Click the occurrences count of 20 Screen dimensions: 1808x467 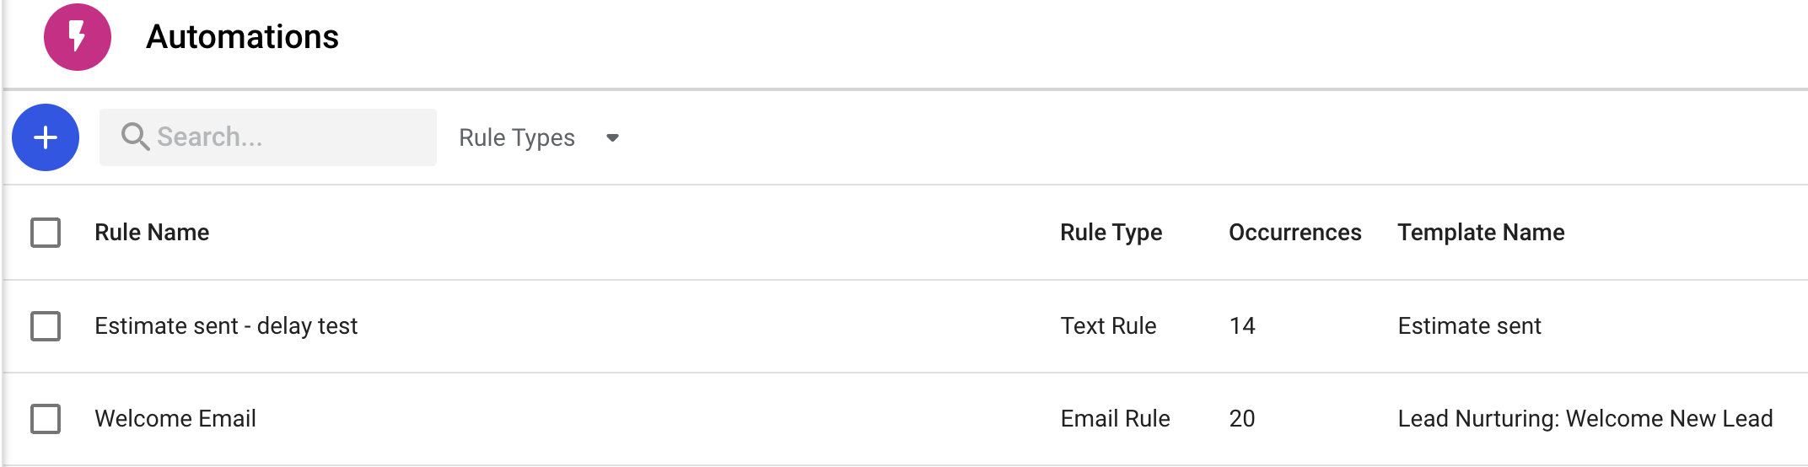pyautogui.click(x=1241, y=419)
